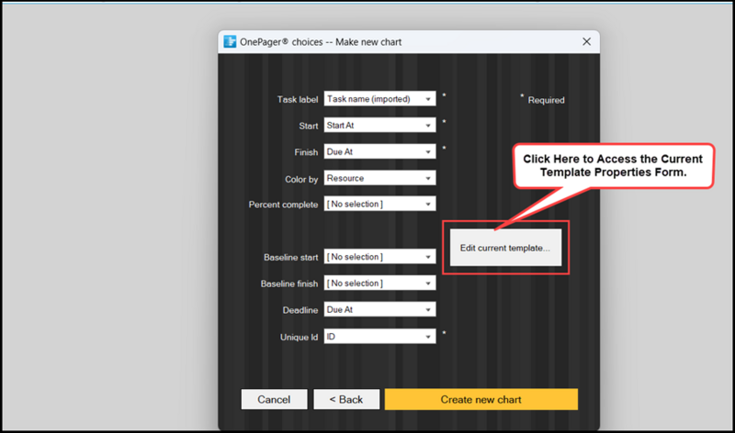Screen dimensions: 735x433
Task: Open the Start field dropdown
Action: (379, 126)
